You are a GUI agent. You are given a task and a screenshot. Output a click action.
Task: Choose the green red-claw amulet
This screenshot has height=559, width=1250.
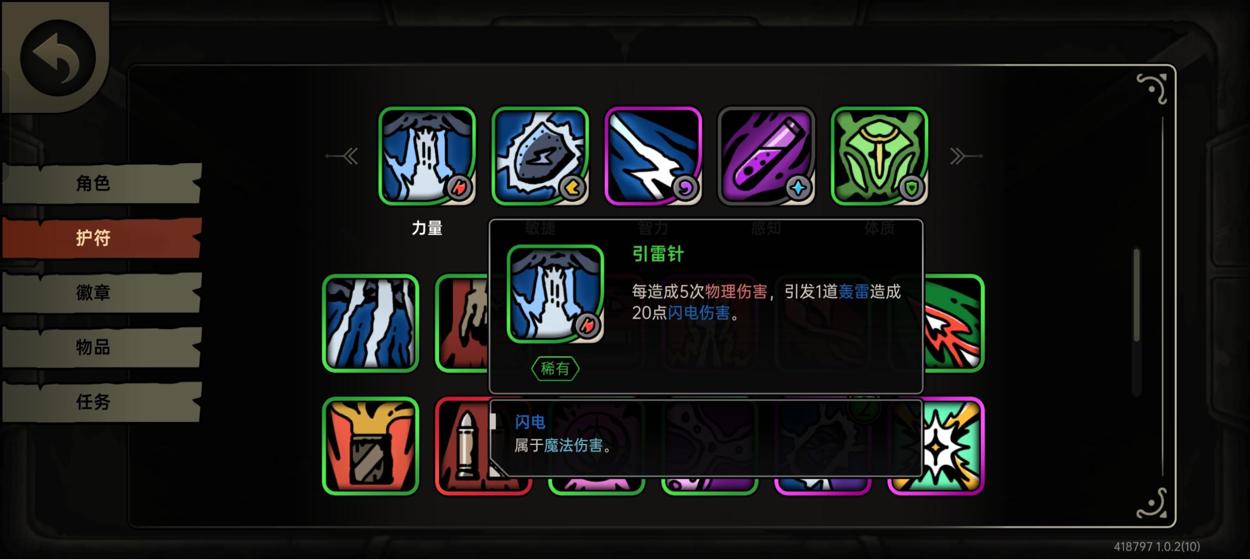click(954, 323)
